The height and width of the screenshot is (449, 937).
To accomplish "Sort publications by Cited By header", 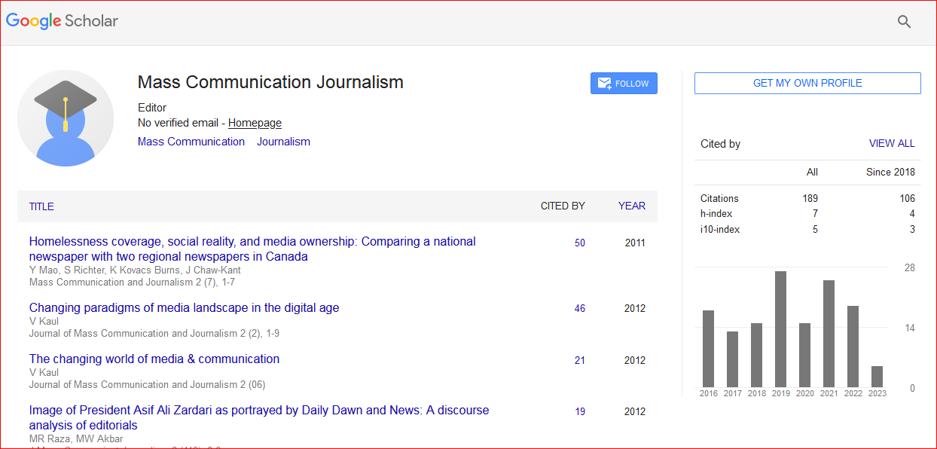I will click(x=562, y=206).
